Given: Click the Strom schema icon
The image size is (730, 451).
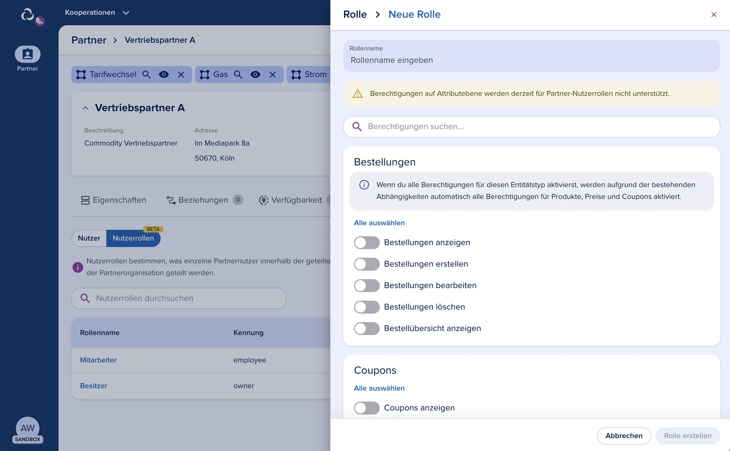Looking at the screenshot, I should tap(296, 74).
